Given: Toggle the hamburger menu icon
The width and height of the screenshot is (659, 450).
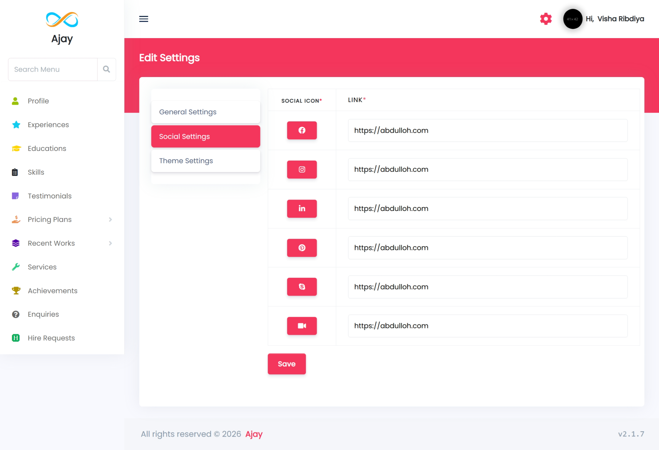Looking at the screenshot, I should pyautogui.click(x=143, y=19).
